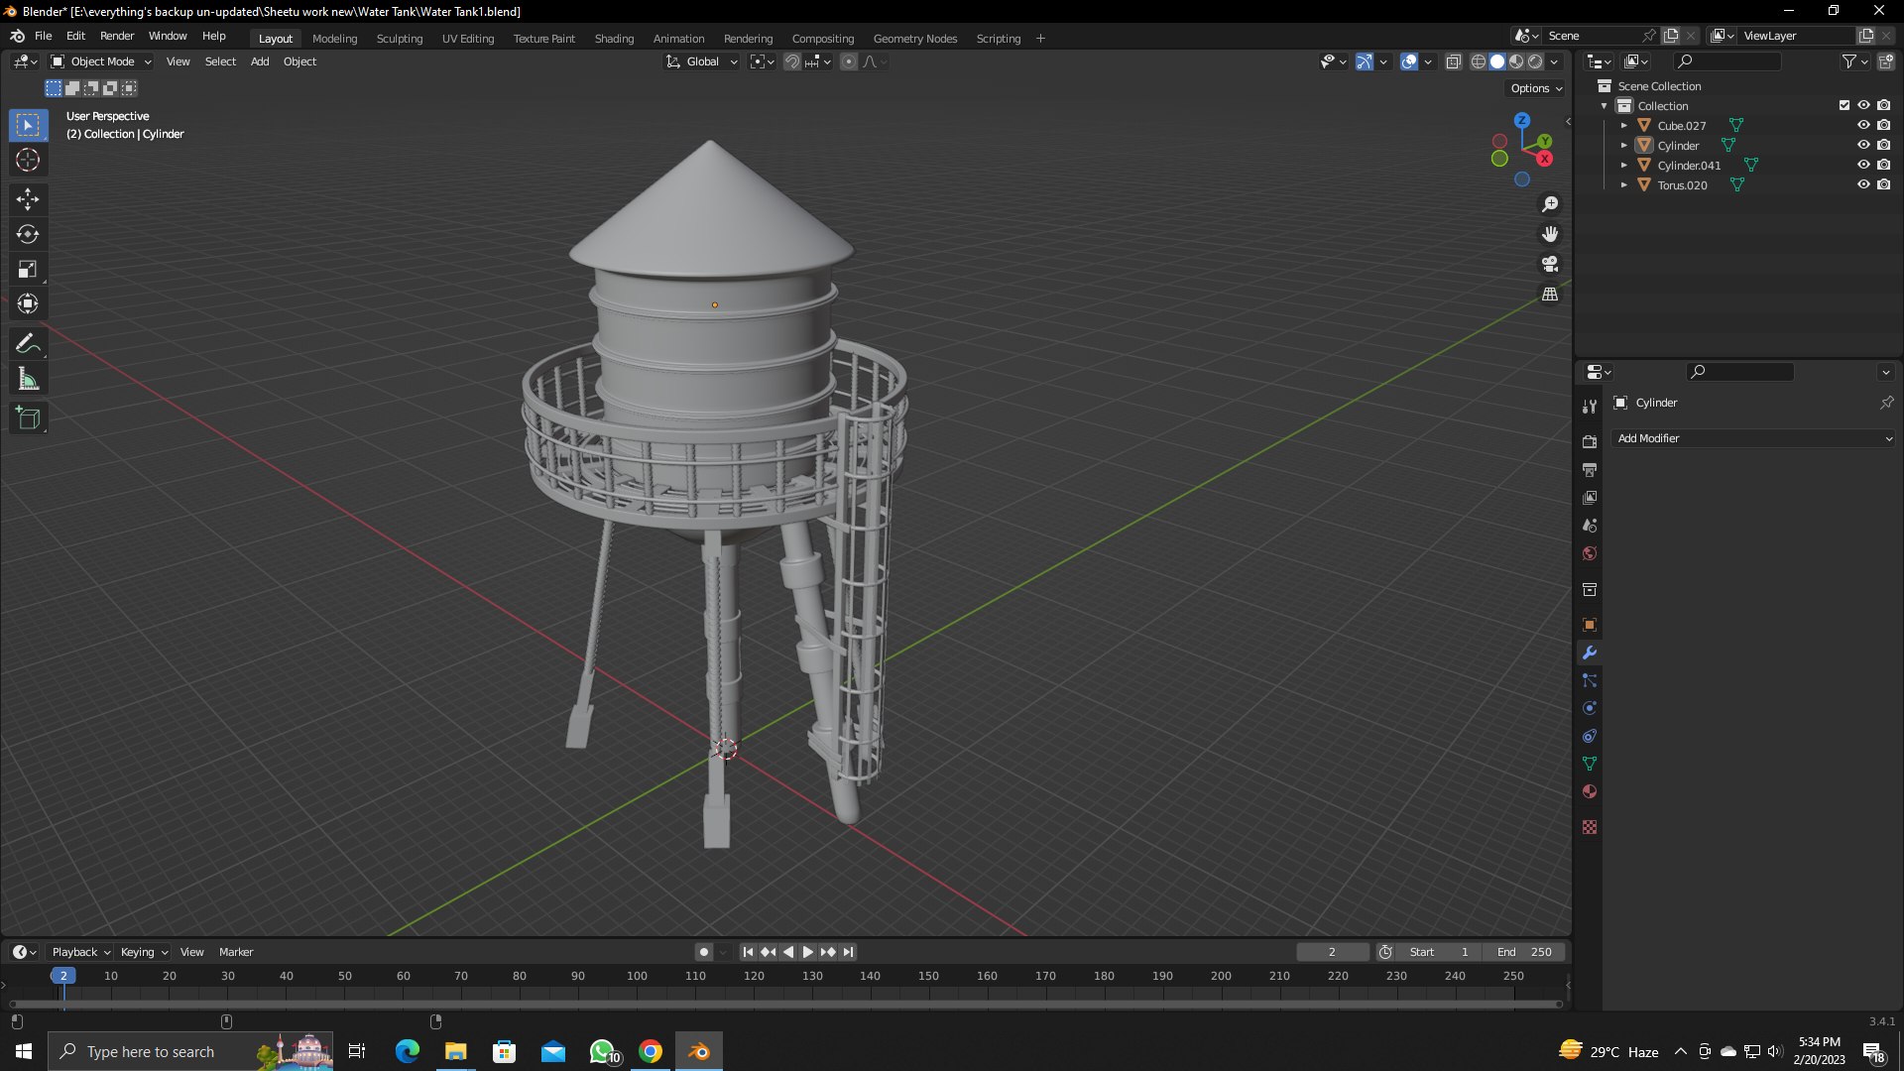This screenshot has width=1904, height=1071.
Task: Click the current frame field showing 2
Action: pos(1332,952)
